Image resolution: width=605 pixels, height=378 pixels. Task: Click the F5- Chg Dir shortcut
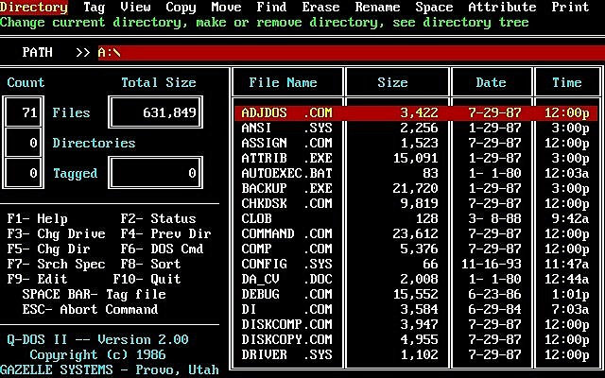[x=48, y=249]
